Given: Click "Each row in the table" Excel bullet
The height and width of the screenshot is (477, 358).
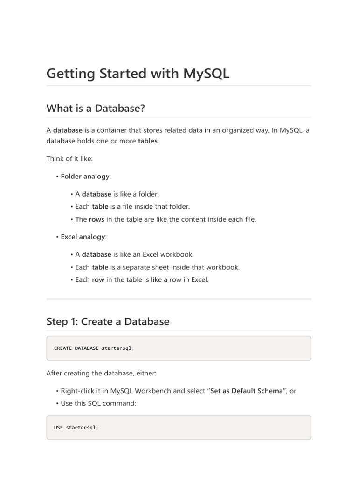Looking at the screenshot, I should point(142,280).
